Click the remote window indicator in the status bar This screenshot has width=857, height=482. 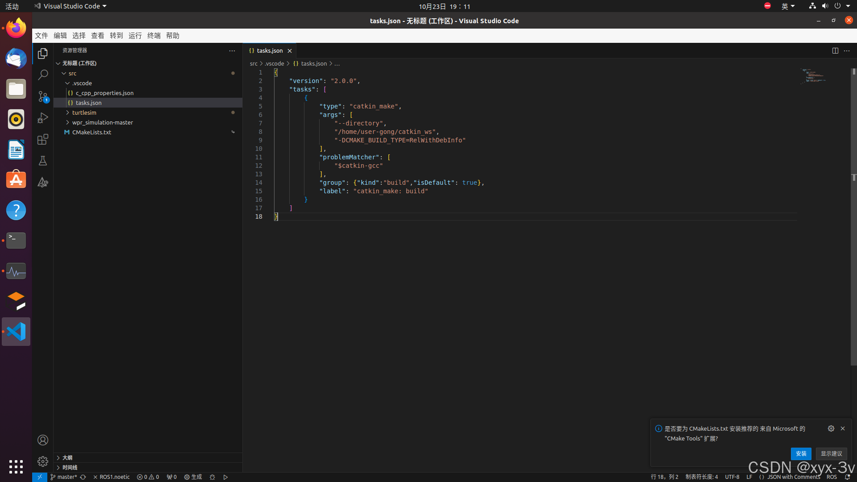coord(40,477)
